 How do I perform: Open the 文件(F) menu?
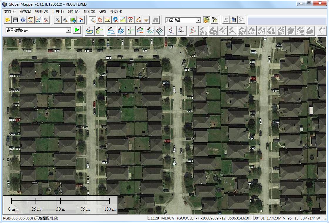[x=10, y=11]
